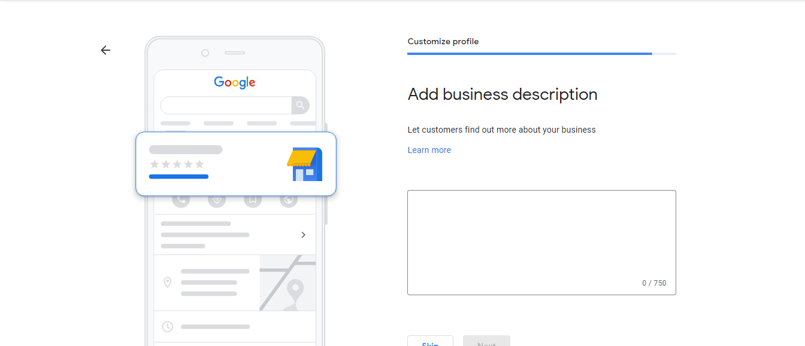Click the website globe icon in the mockup
The image size is (805, 346).
point(289,200)
